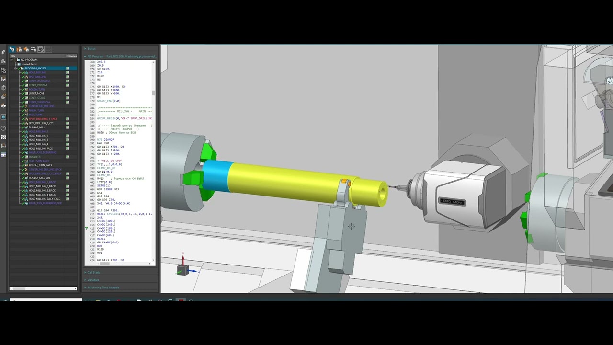Select the Unused Items node
This screenshot has height=345, width=613.
click(x=29, y=64)
